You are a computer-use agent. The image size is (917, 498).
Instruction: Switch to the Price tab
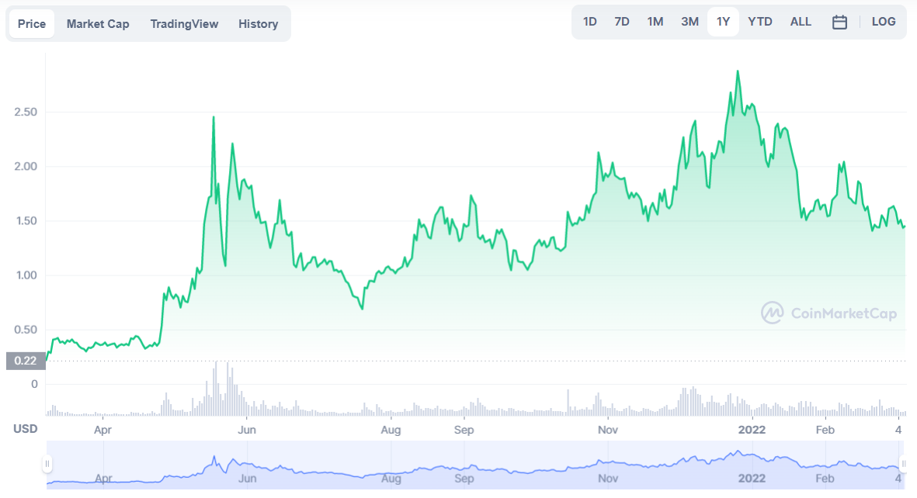click(x=32, y=24)
